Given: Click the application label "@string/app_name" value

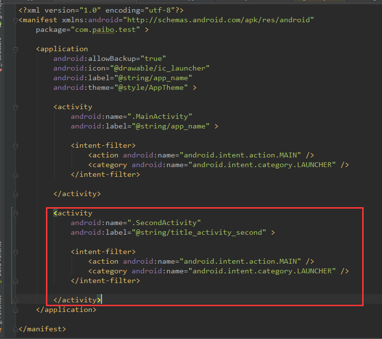Looking at the screenshot, I should coord(153,78).
